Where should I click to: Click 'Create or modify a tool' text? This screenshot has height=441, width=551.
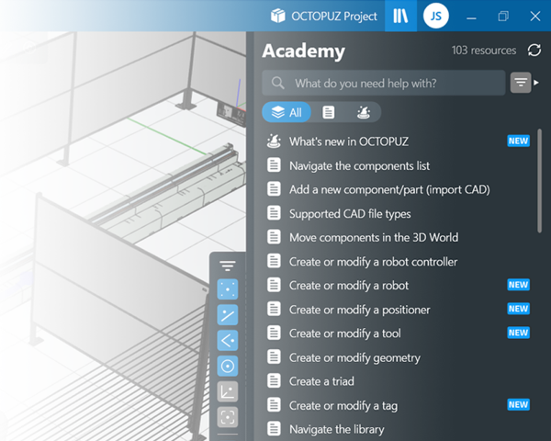coord(344,334)
